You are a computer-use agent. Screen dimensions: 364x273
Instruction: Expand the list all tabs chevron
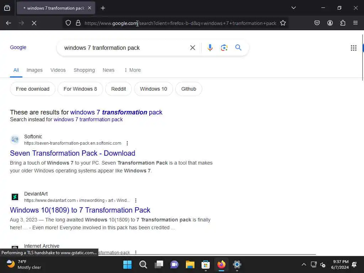tap(293, 8)
